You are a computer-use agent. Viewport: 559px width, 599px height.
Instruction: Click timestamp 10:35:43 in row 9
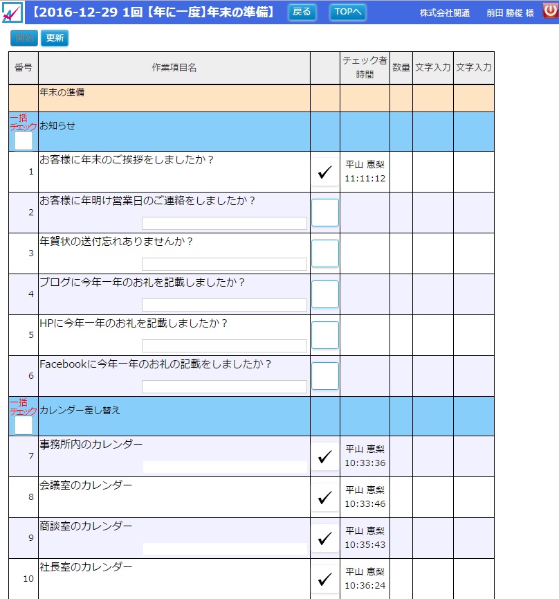point(365,545)
